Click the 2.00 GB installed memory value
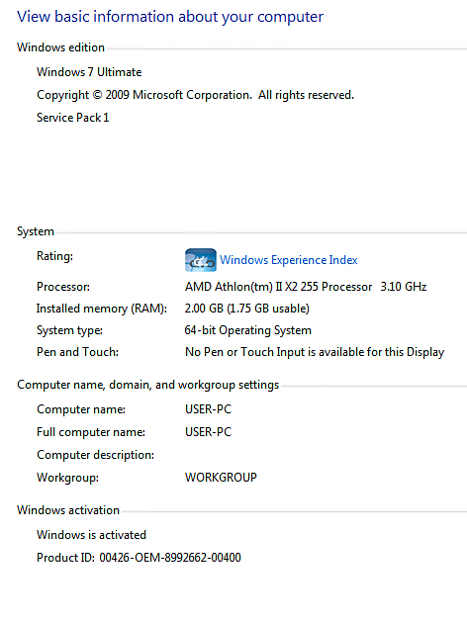Screen dimensions: 467x623 [246, 309]
